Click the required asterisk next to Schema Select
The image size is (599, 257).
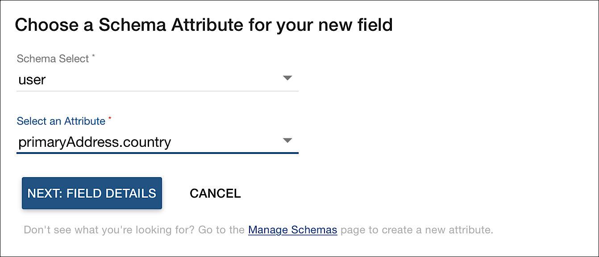(93, 56)
